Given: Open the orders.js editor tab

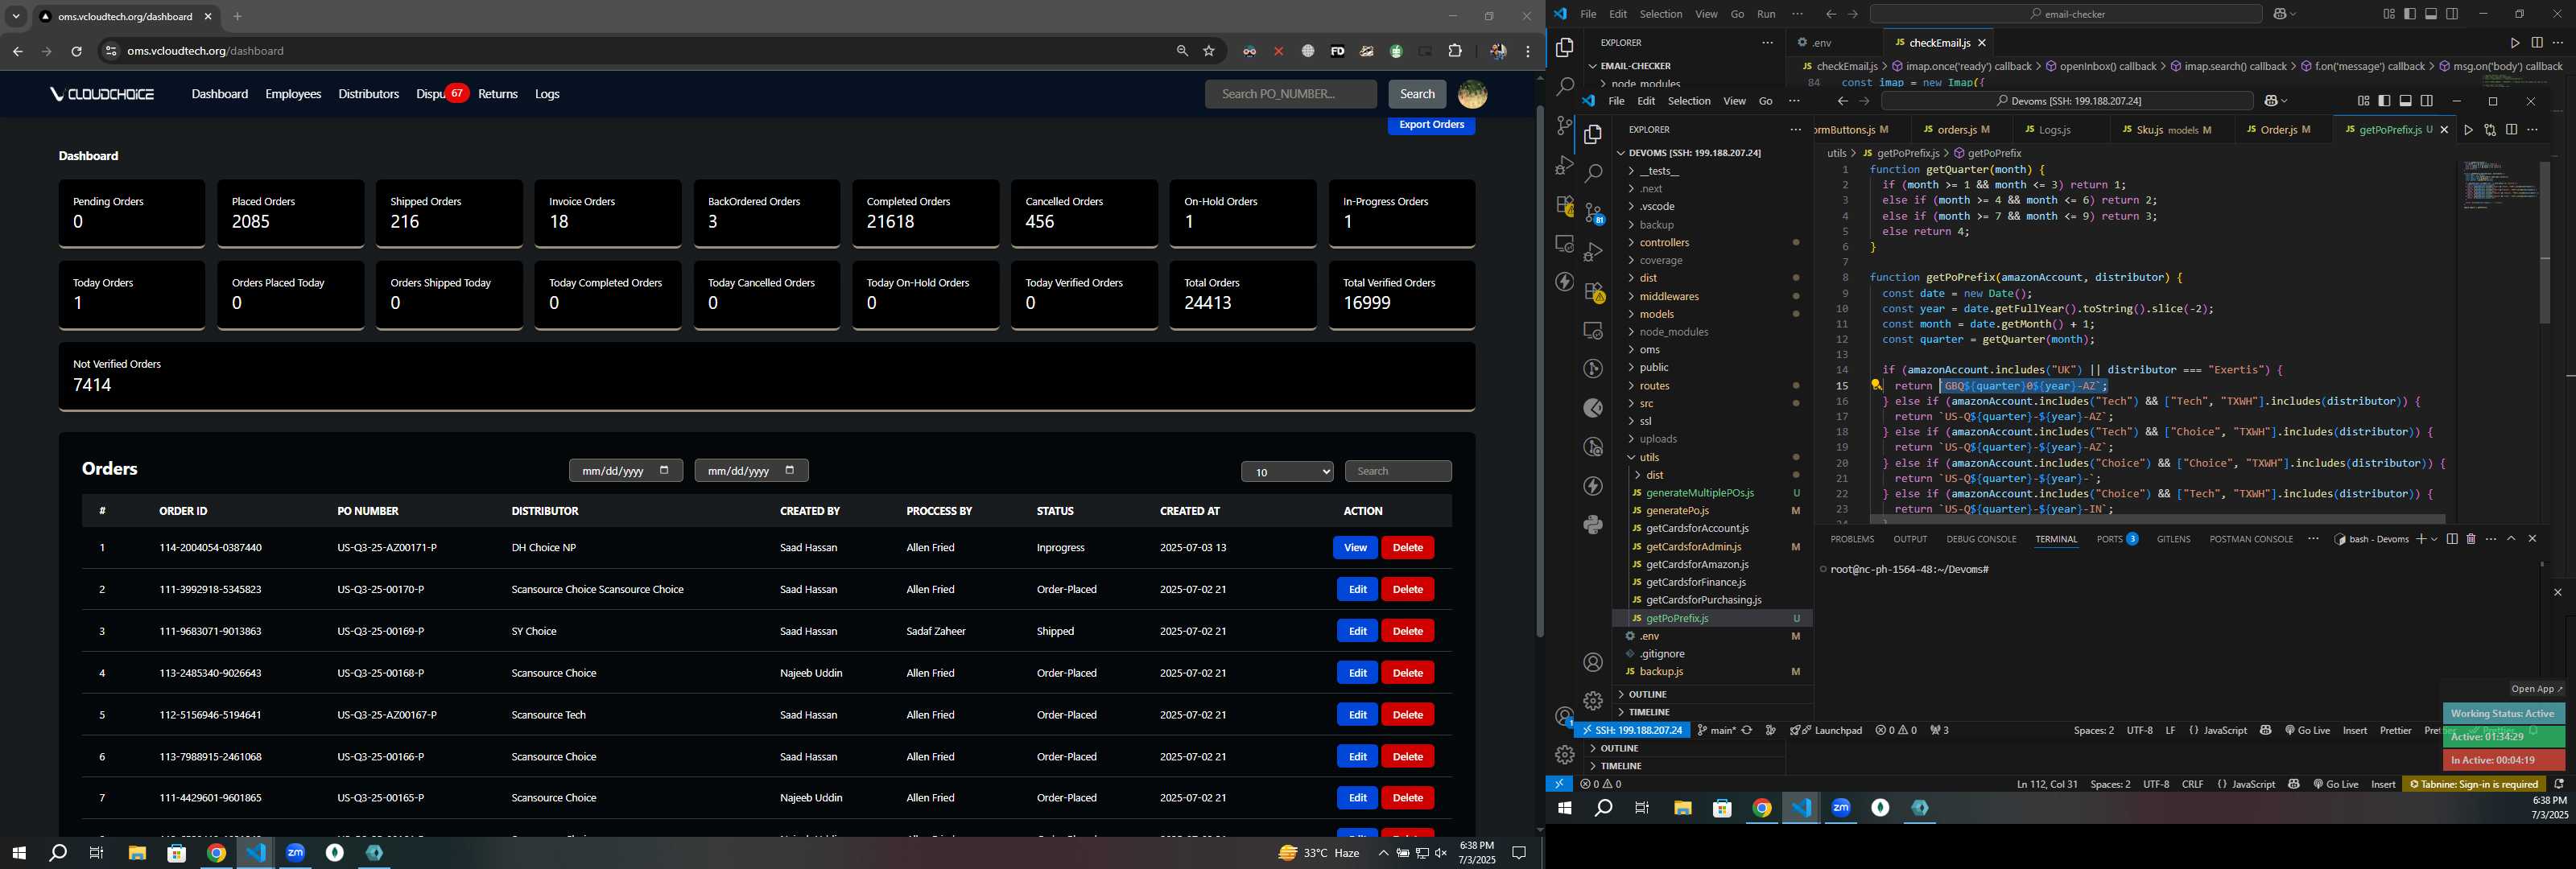Looking at the screenshot, I should pos(1956,130).
